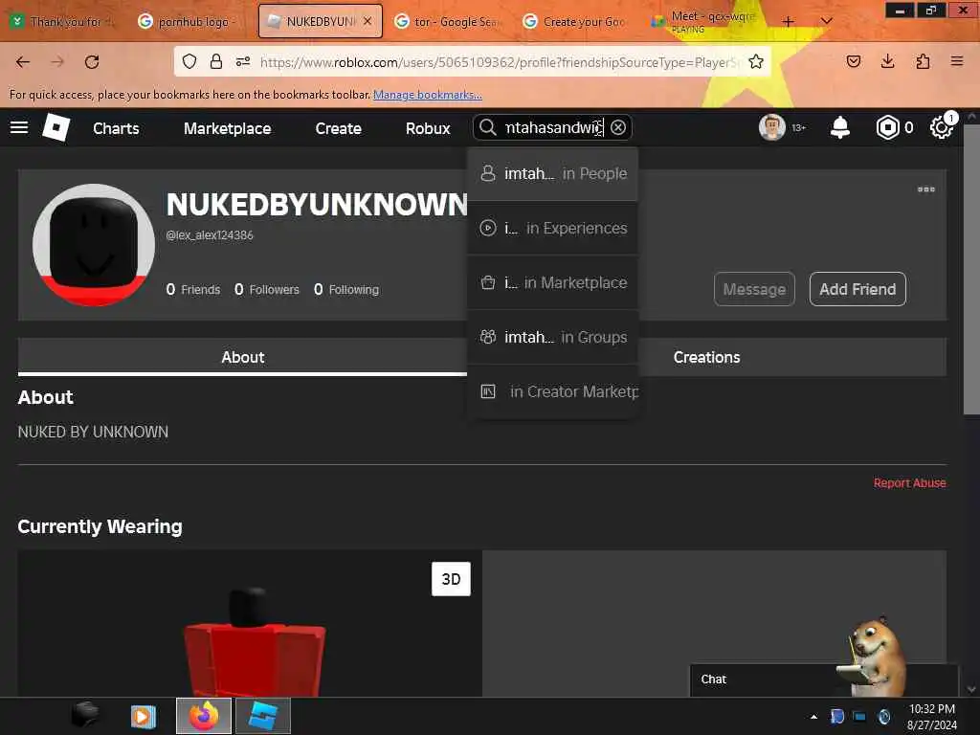Search 'in Experiences' suggestion

coord(552,228)
